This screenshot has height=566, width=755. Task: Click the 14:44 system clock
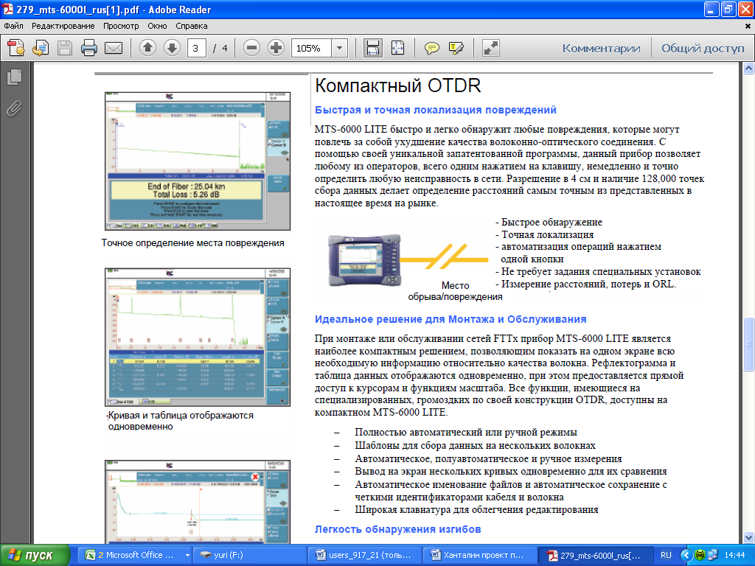(x=734, y=555)
